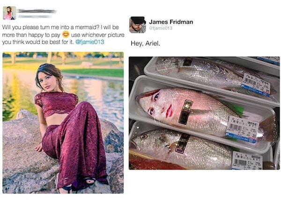Screen dimensions: 281x200
Task: Open the @fjamie013 mention in the request tweet
Action: pyautogui.click(x=89, y=42)
